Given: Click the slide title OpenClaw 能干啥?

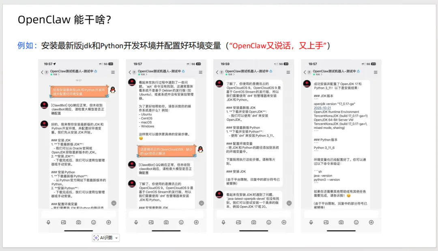Looking at the screenshot, I should click(x=64, y=20).
